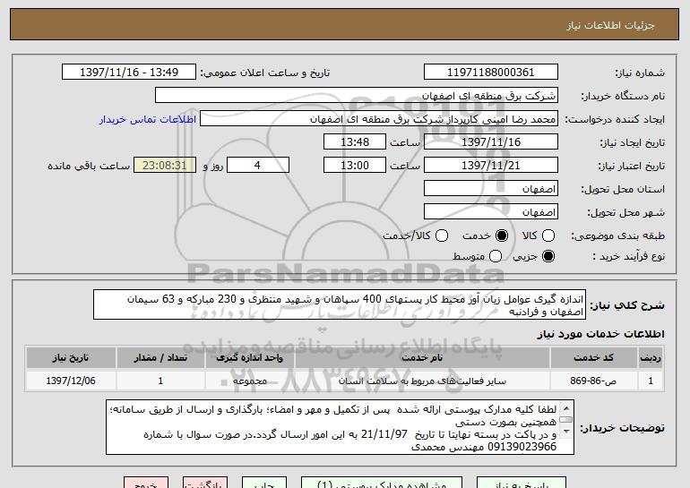Click scroll-up arrow in buyer notes box
Screen dimensions: 690x488
(x=566, y=408)
